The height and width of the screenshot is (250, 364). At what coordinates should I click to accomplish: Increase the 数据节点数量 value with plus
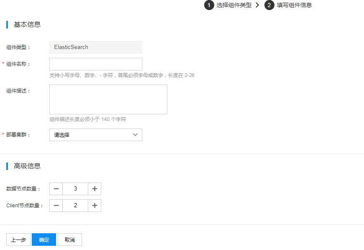pyautogui.click(x=95, y=189)
